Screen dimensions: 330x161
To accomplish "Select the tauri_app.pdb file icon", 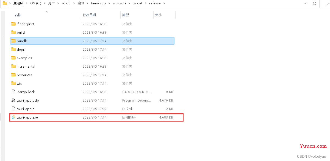I will pos(13,100).
